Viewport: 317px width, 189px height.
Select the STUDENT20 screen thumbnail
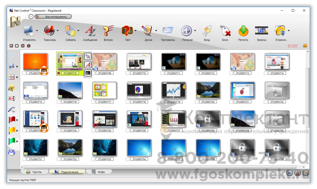(x=209, y=90)
